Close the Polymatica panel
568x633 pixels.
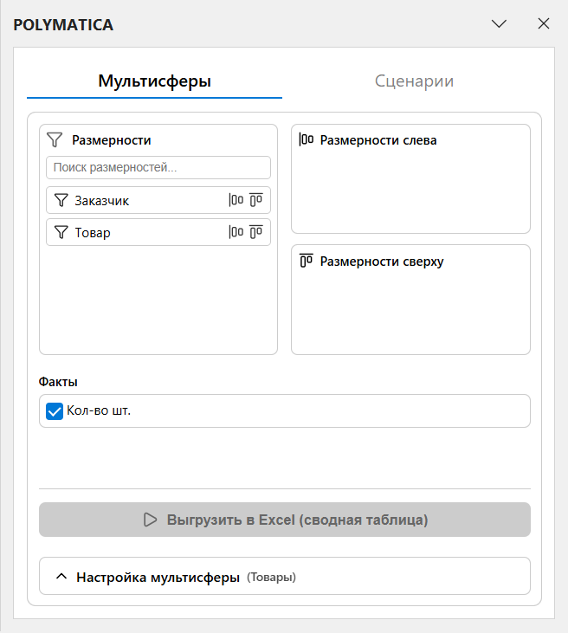[x=544, y=24]
